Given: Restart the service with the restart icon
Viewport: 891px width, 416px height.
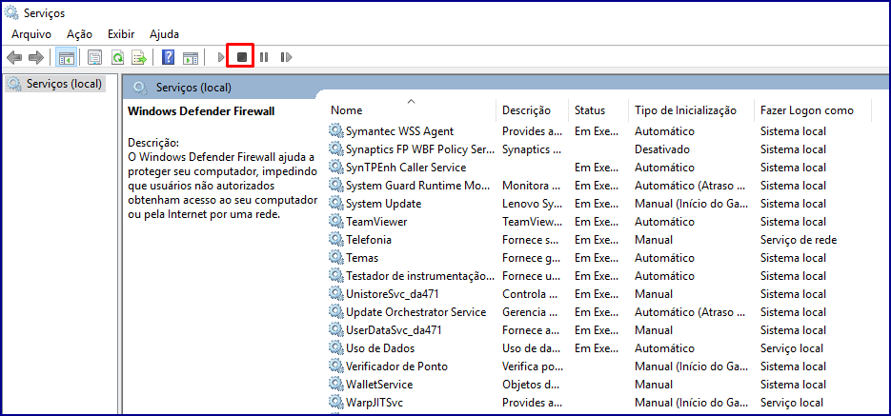Looking at the screenshot, I should pyautogui.click(x=286, y=57).
